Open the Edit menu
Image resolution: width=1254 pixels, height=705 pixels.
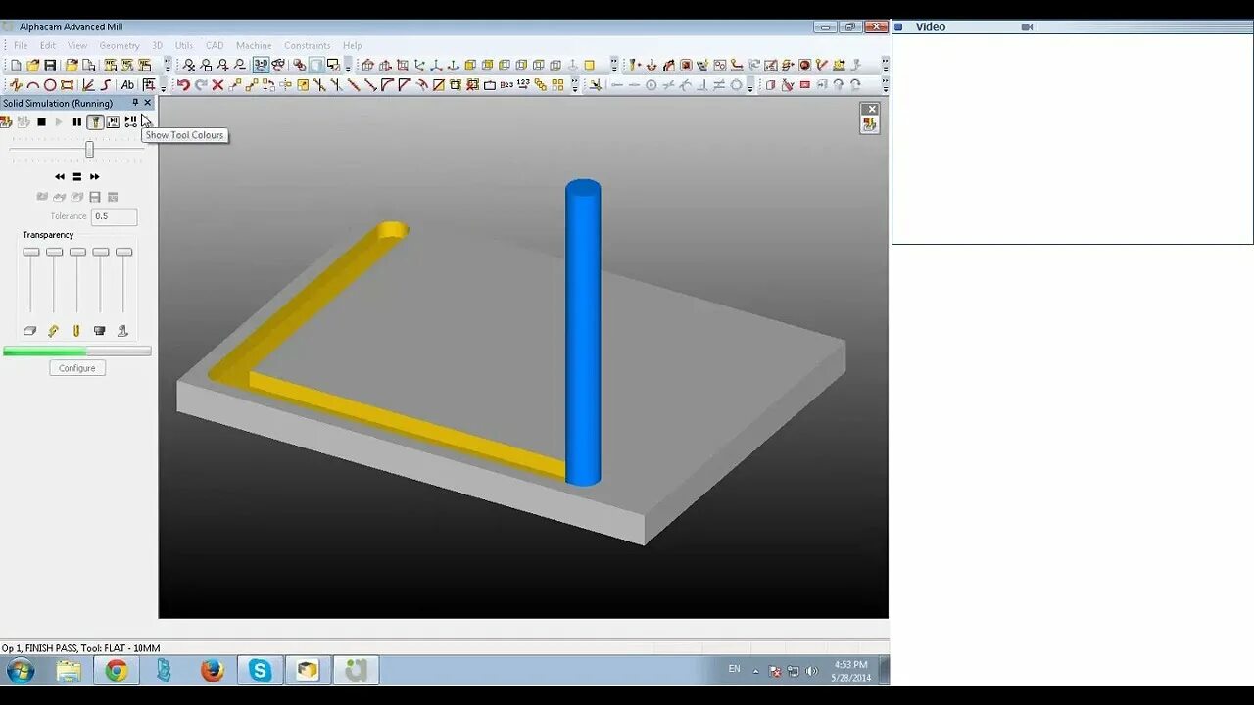(48, 45)
